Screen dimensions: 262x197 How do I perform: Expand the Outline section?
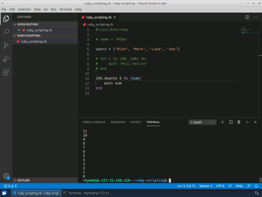tap(23, 180)
